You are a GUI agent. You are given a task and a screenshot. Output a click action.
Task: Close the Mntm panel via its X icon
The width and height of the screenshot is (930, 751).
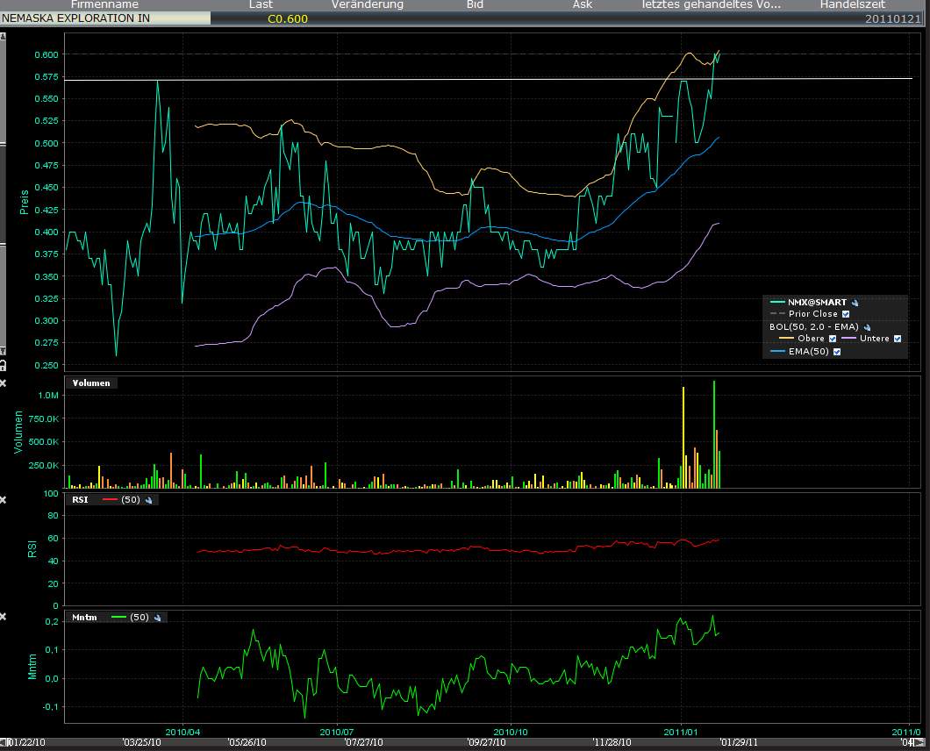(x=4, y=615)
